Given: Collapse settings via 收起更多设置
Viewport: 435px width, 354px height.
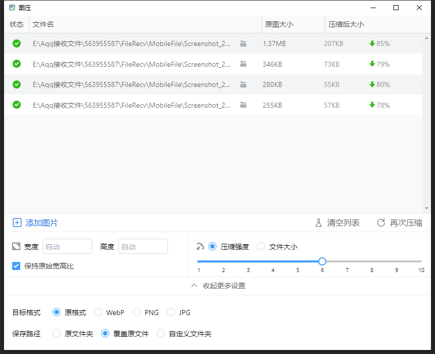Looking at the screenshot, I should pyautogui.click(x=218, y=286).
